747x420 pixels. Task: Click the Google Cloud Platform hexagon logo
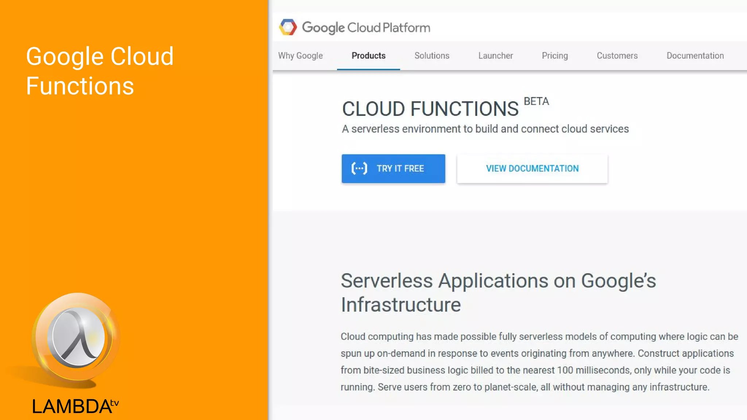pyautogui.click(x=288, y=27)
